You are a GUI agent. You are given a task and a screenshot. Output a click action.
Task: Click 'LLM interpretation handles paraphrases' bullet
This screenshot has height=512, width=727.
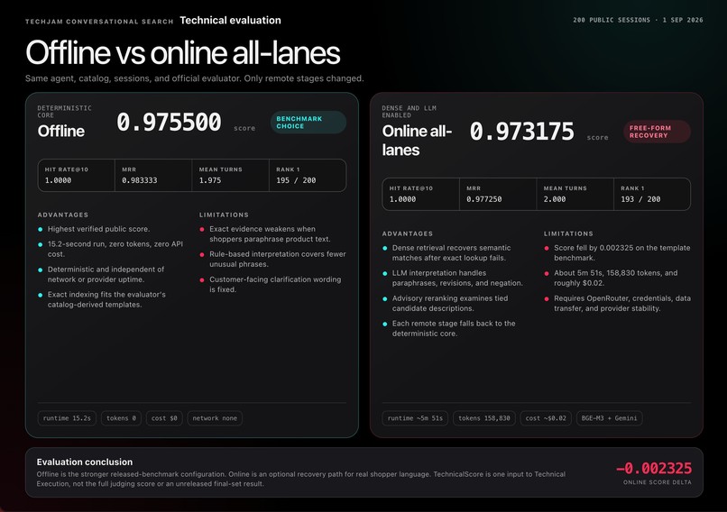click(457, 278)
